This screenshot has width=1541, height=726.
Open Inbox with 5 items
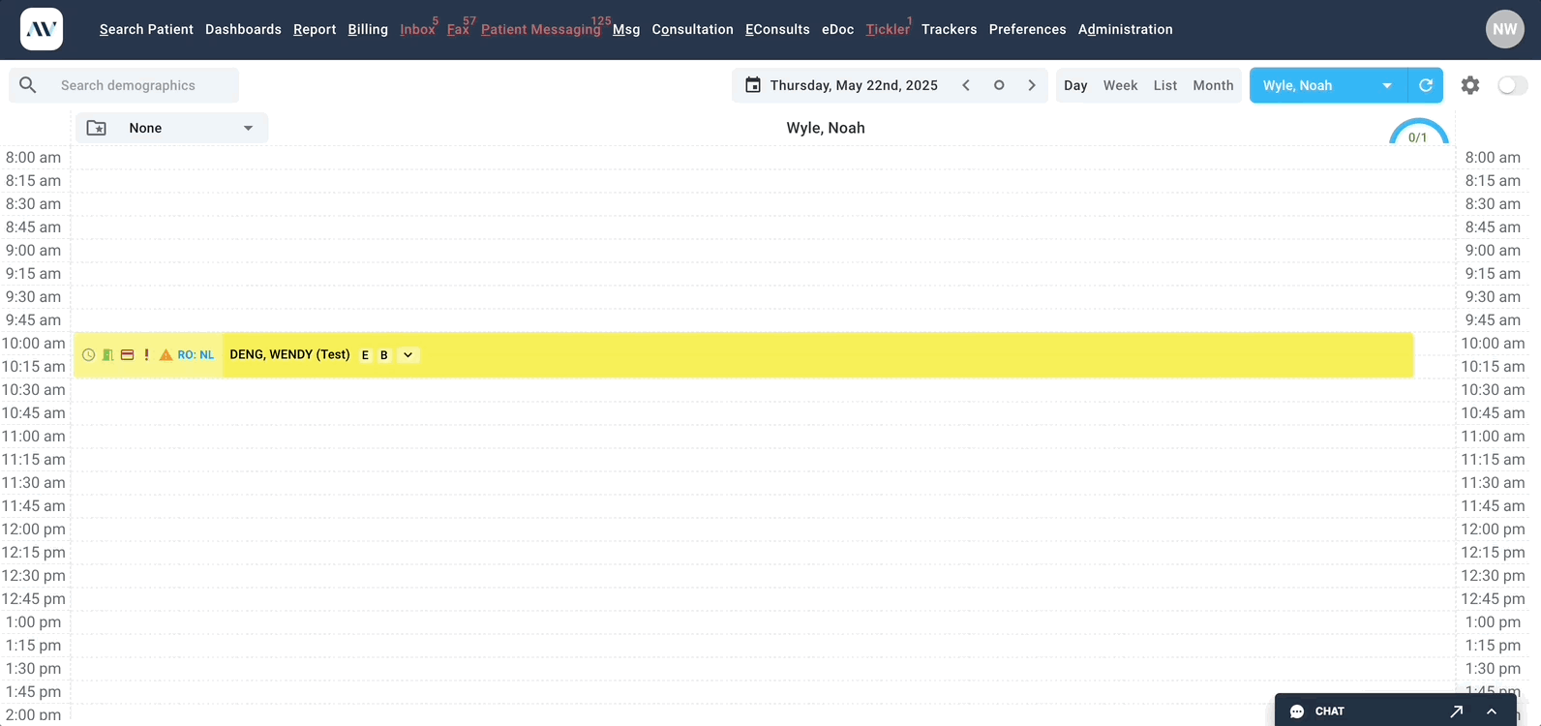click(418, 29)
